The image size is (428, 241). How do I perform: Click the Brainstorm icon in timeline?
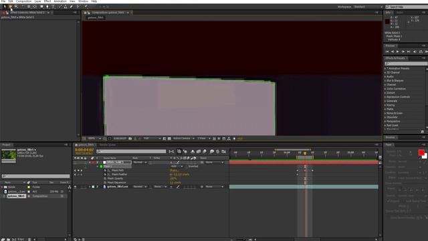(x=211, y=151)
